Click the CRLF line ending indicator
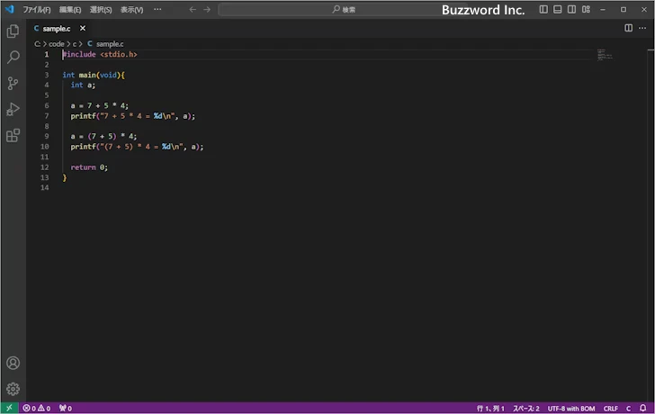655x414 pixels. tap(611, 408)
